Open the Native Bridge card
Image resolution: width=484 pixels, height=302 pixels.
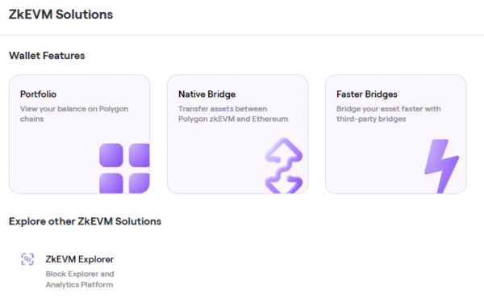238,134
